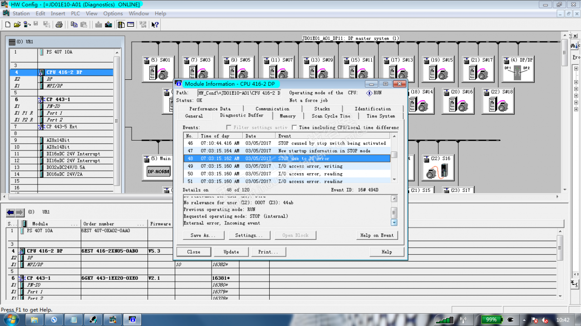Switch to the Communication tab
This screenshot has width=581, height=326.
pos(272,109)
